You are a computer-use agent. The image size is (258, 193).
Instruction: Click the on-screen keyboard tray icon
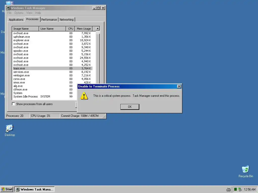[x=228, y=189]
